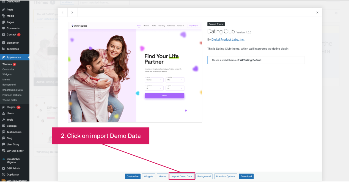Click the DSP Admin gear icon
Screen dimensions: 349x182
tap(4, 168)
